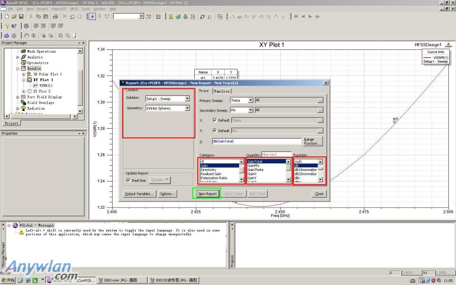Click the Quantity filter-text field
The height and width of the screenshot is (285, 456).
tap(276, 154)
